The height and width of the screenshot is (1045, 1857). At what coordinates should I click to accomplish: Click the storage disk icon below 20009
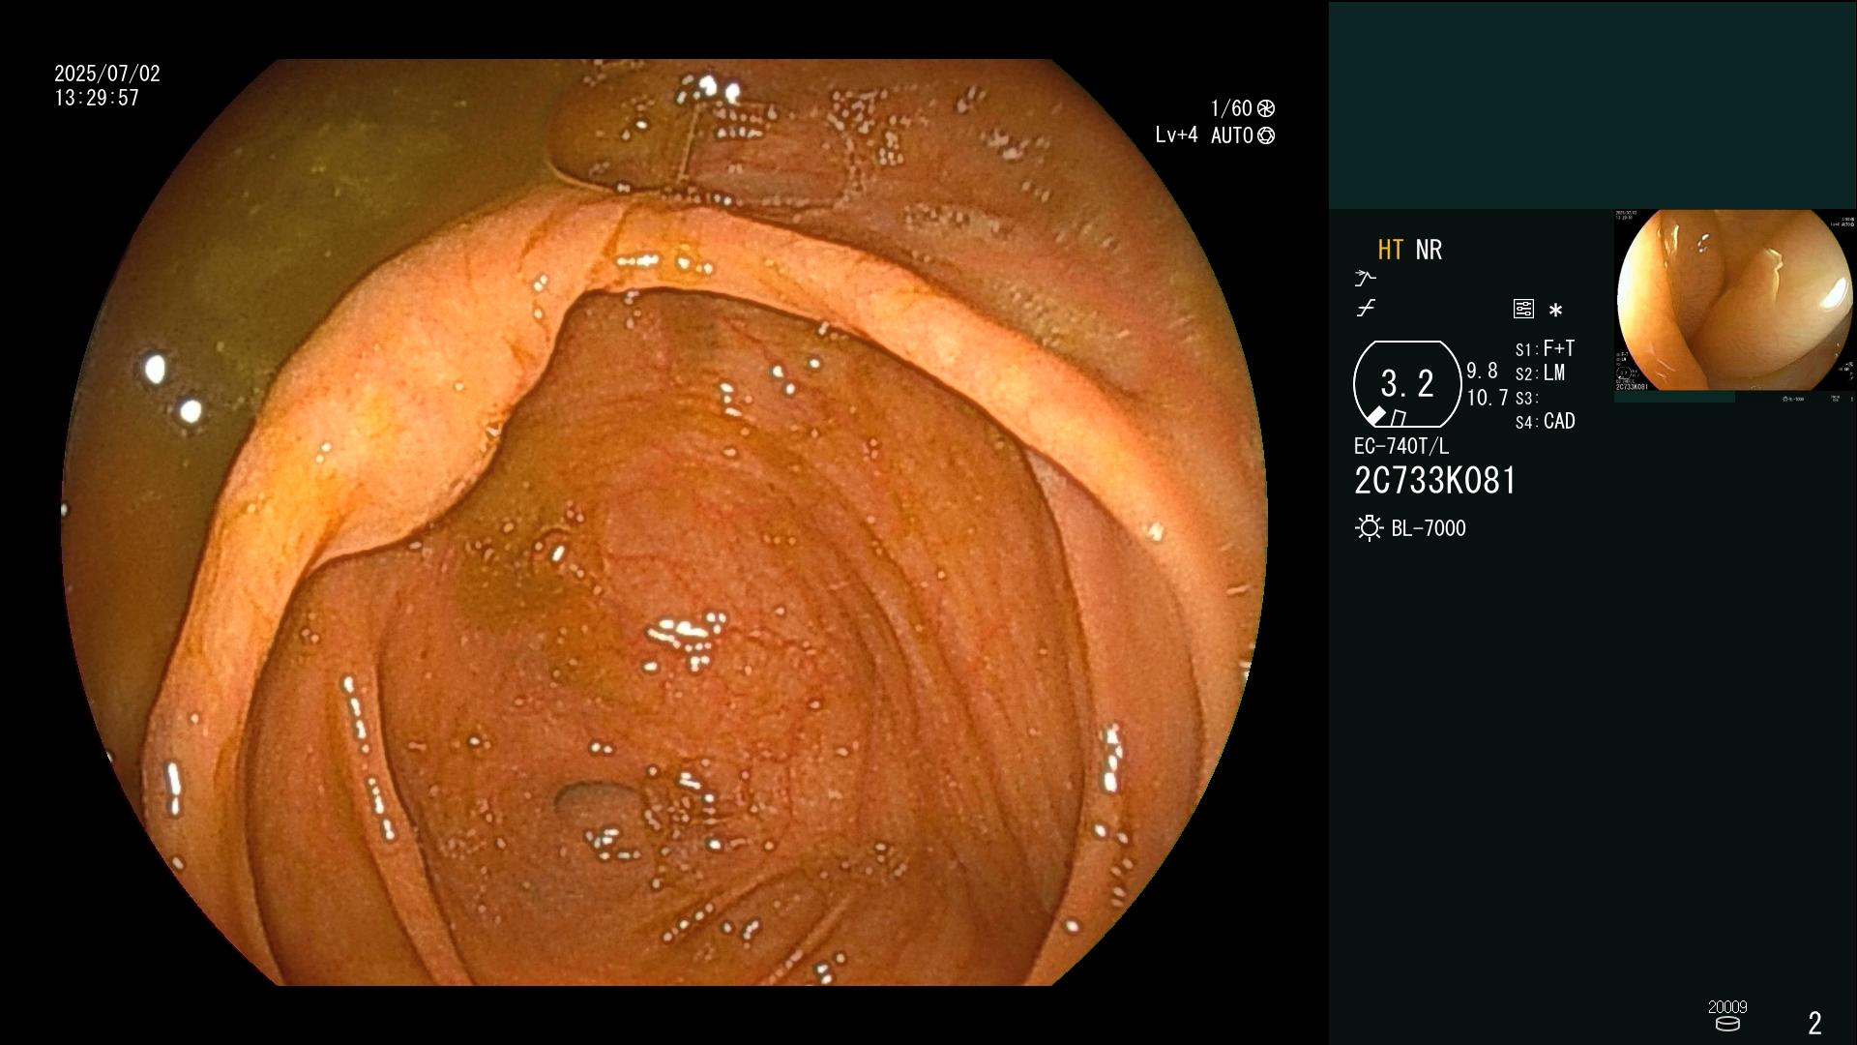click(1727, 1023)
